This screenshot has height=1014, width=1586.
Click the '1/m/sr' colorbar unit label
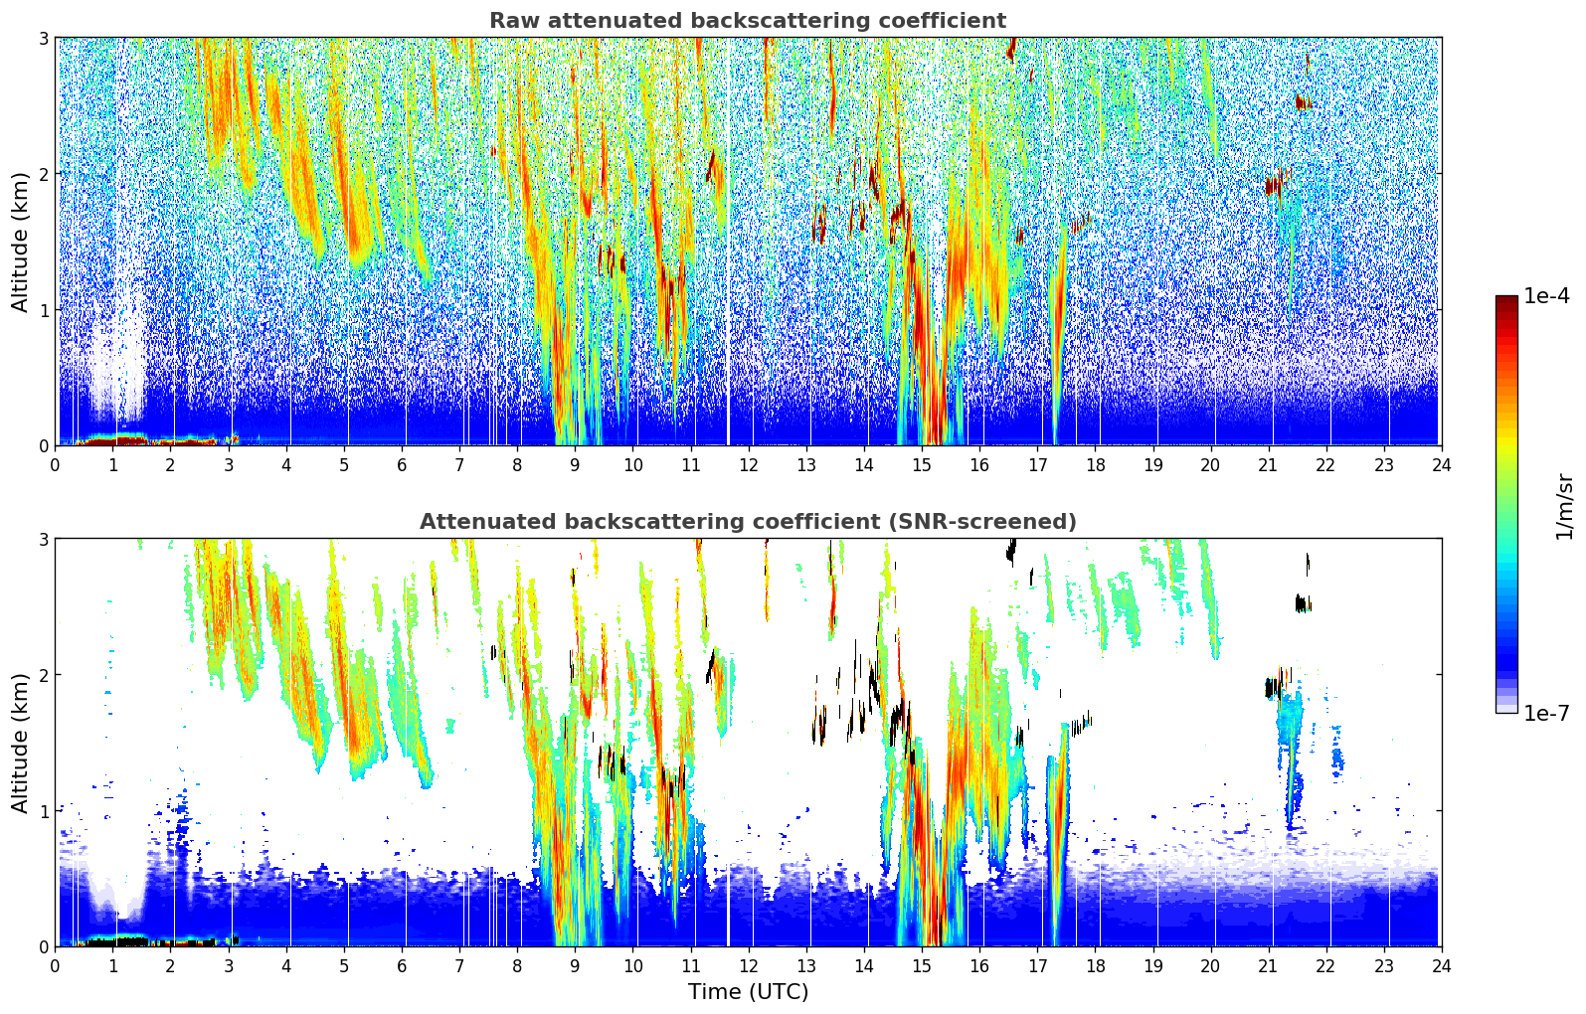(1564, 506)
